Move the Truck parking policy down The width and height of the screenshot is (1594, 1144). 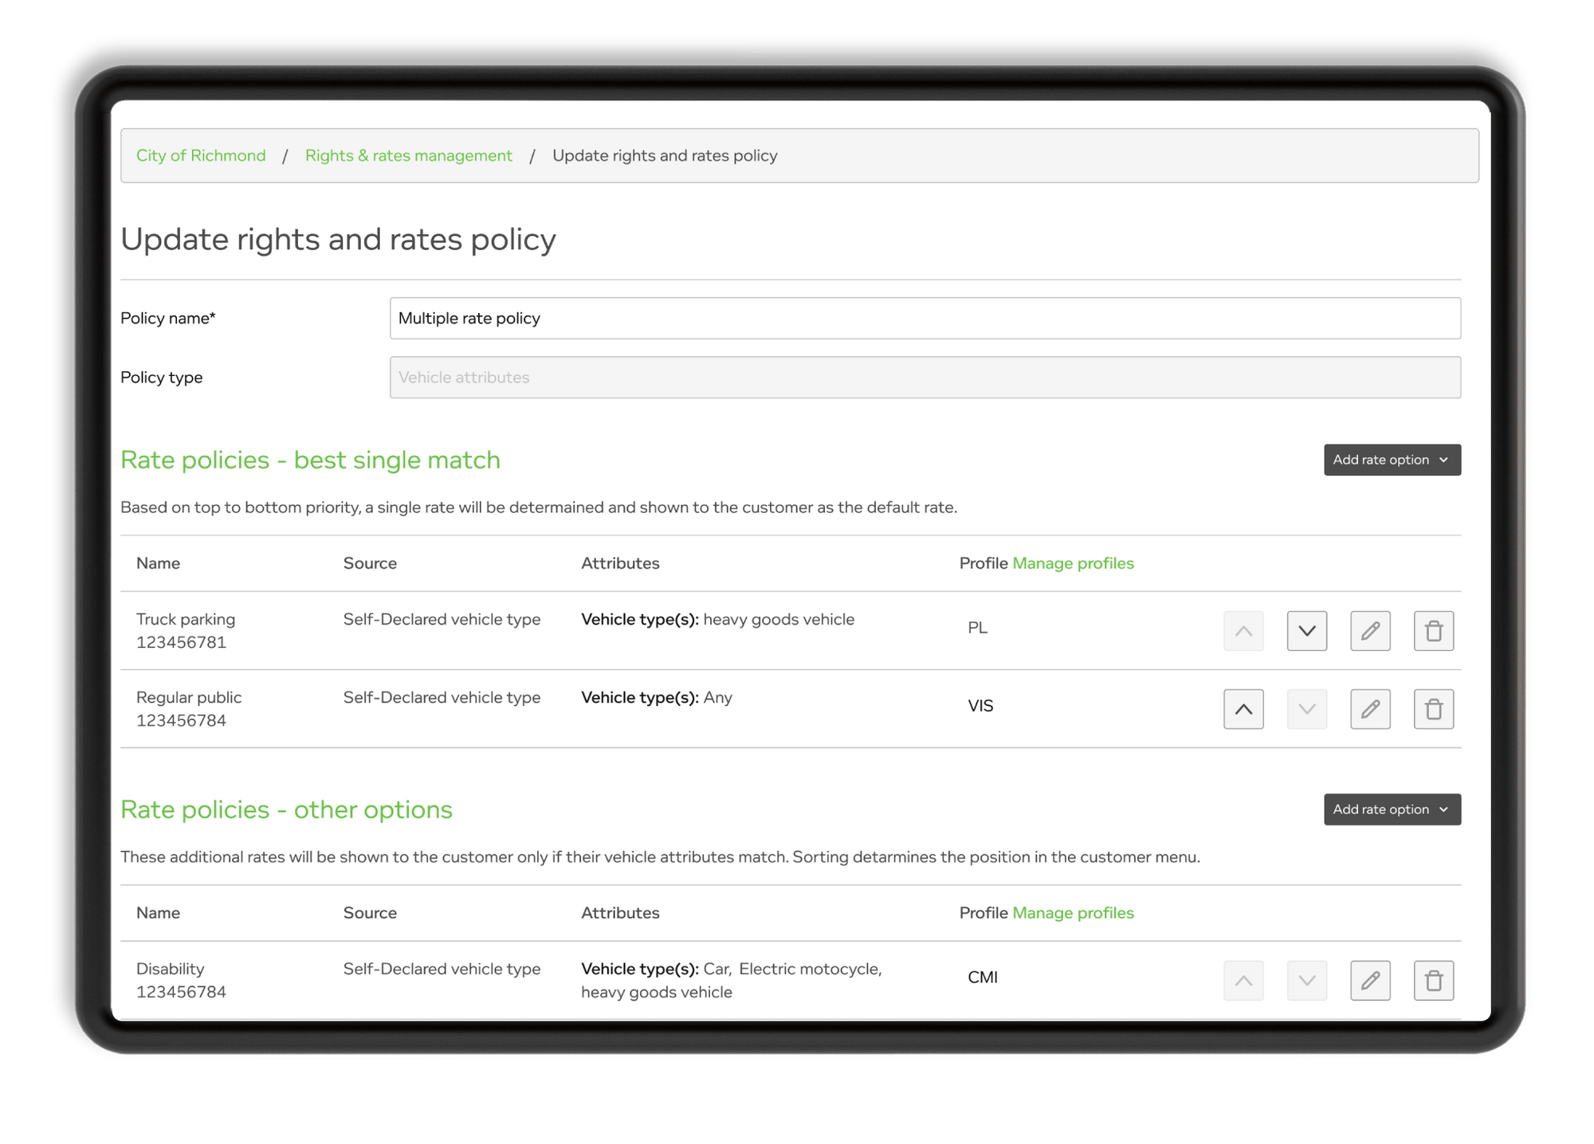1306,630
